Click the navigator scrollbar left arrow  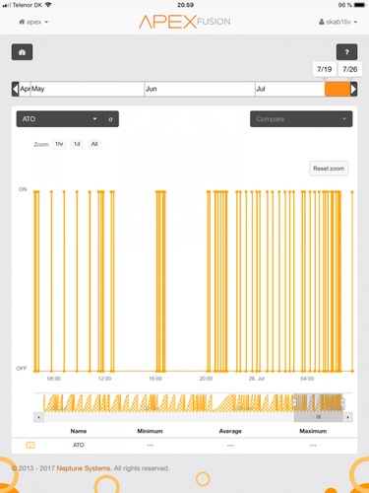click(x=38, y=417)
